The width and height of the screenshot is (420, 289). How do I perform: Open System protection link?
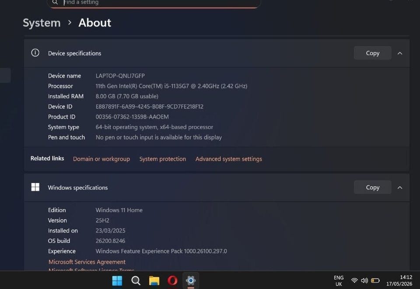163,159
